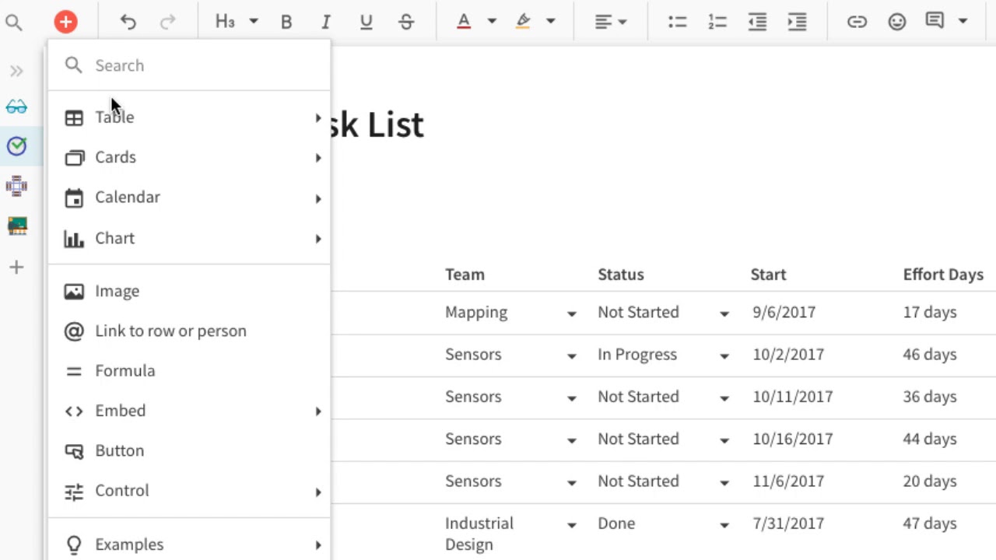
Task: Open the Chart submenu
Action: tap(189, 238)
